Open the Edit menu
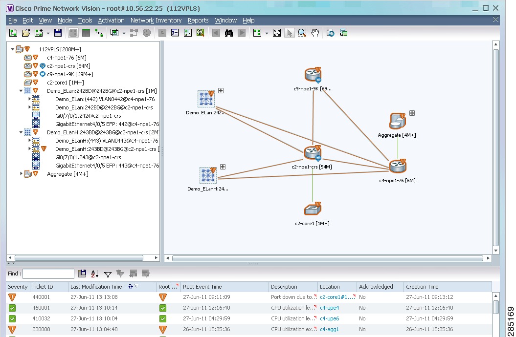 click(28, 21)
